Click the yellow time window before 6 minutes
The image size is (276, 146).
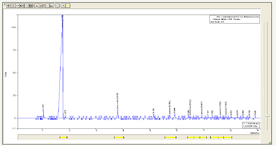[x=170, y=137]
